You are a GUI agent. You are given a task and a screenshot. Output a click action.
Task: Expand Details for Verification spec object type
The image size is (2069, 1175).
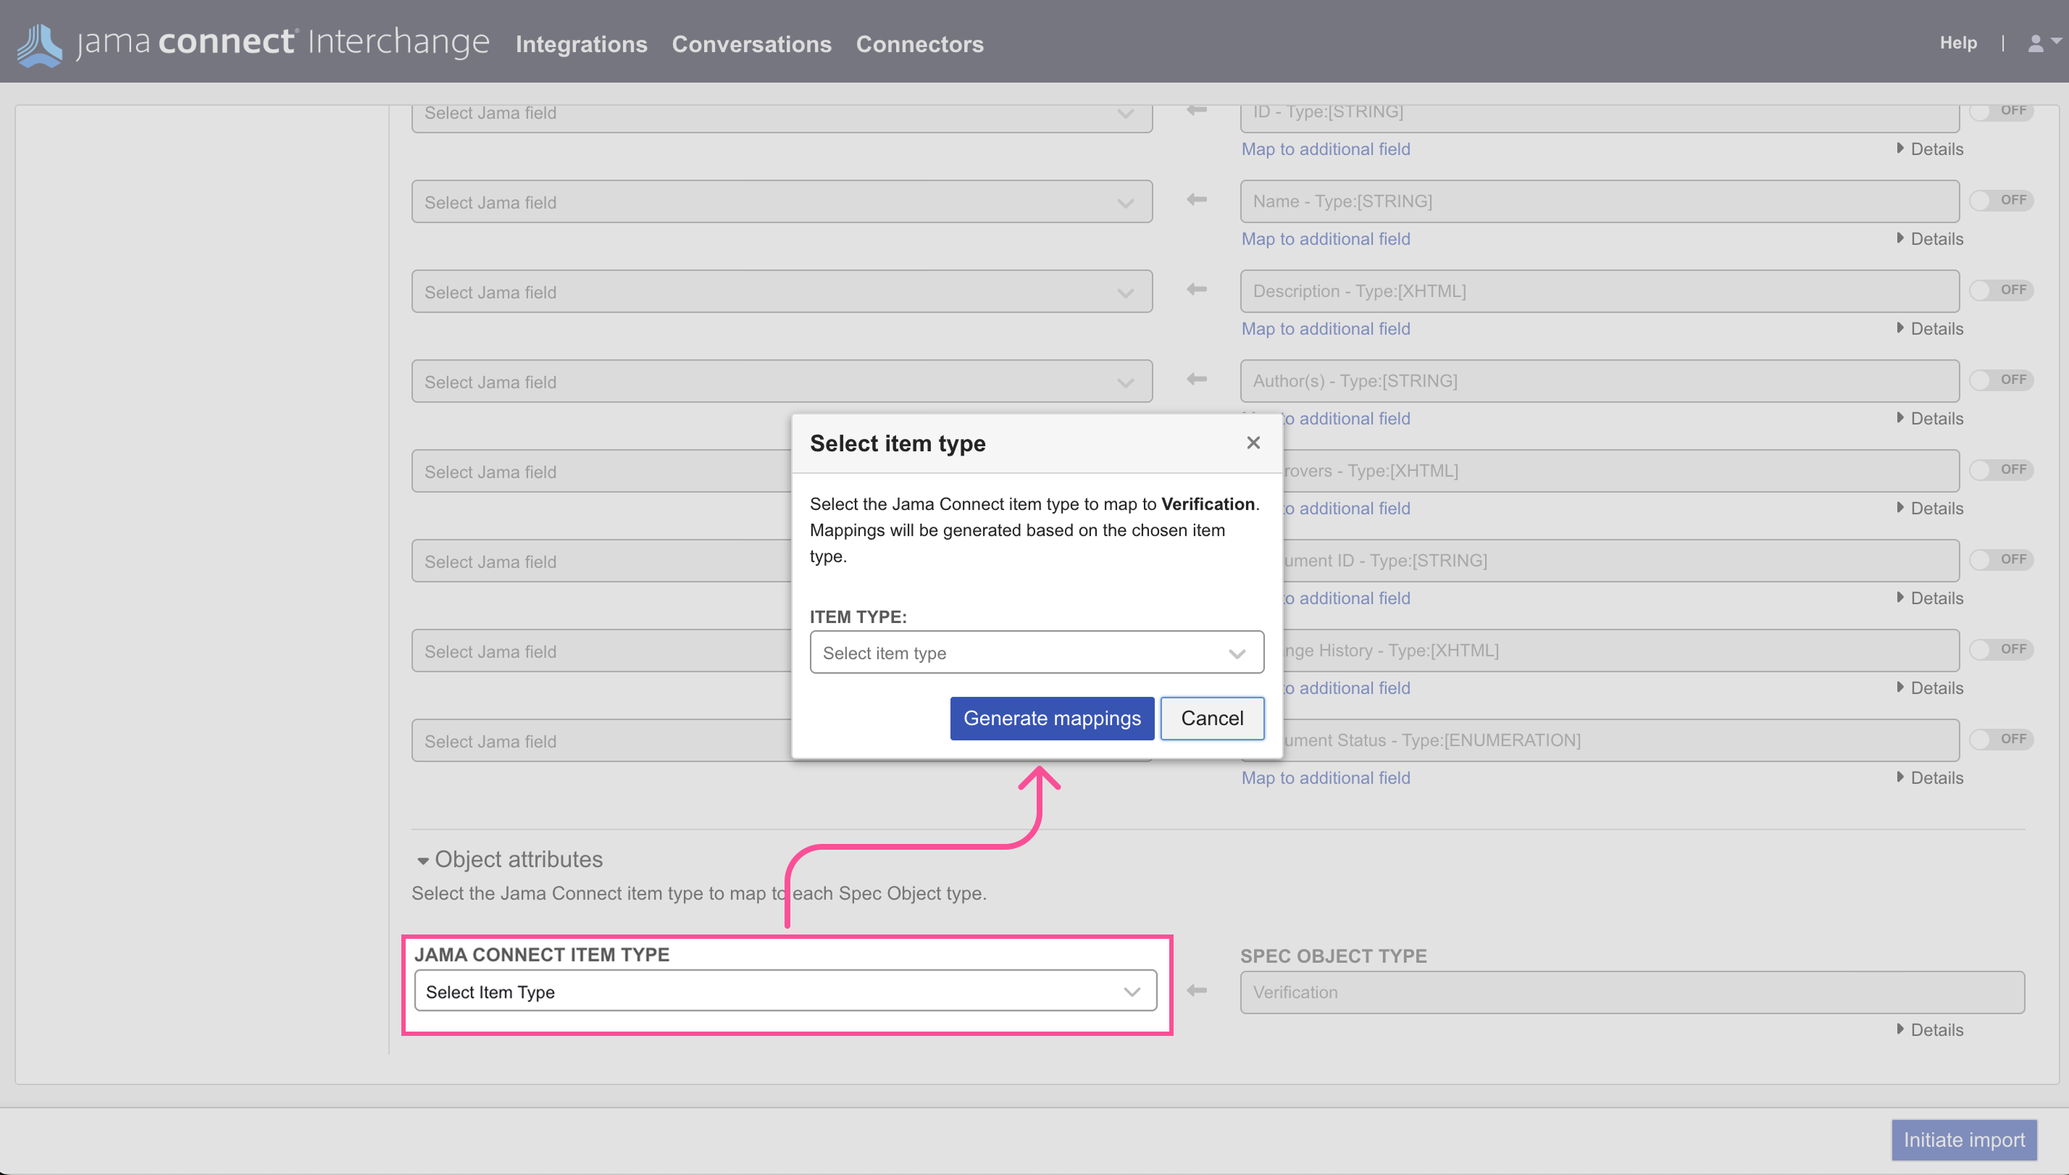click(x=1929, y=1029)
